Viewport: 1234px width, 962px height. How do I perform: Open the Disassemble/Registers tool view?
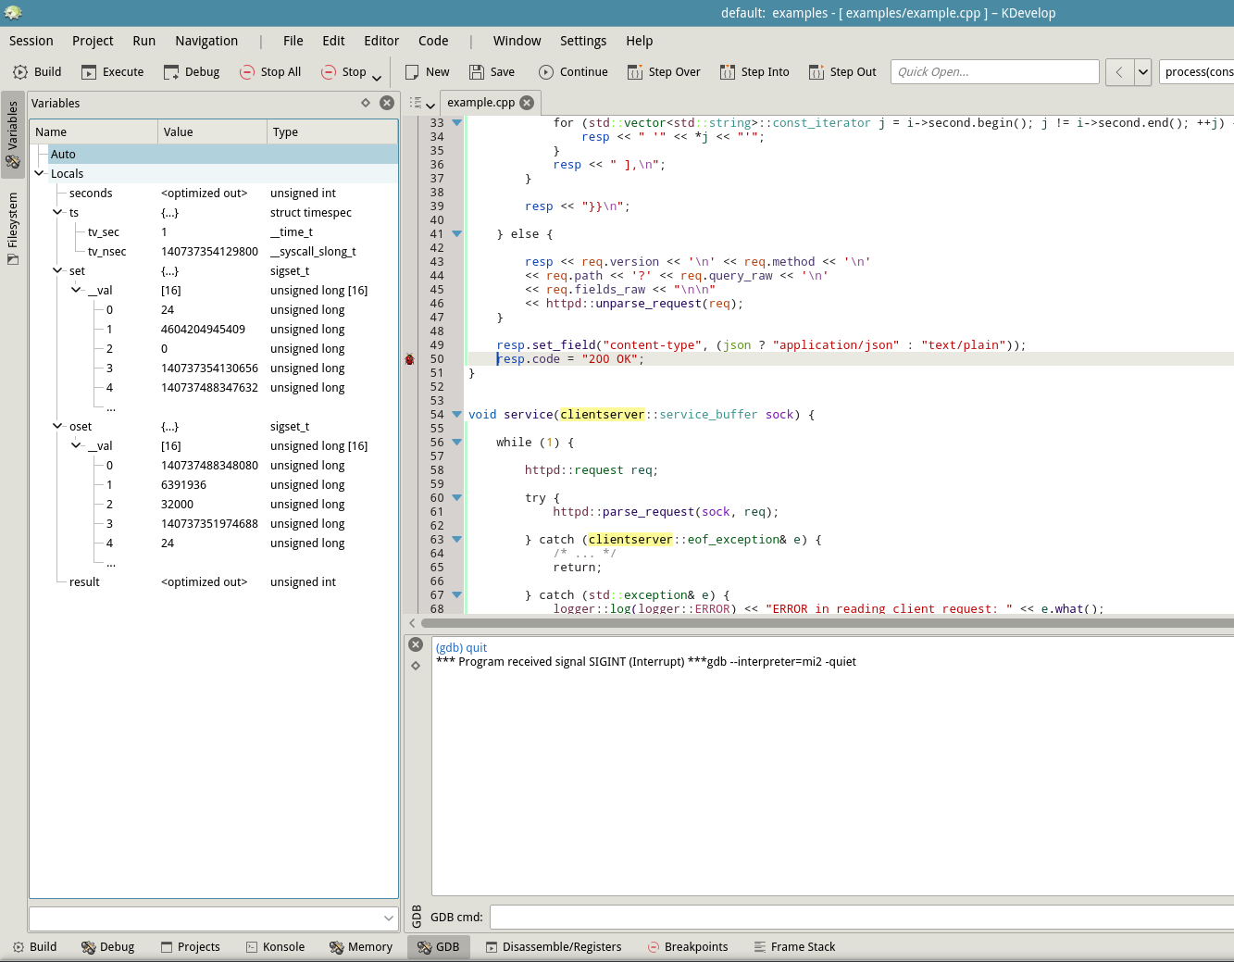tap(554, 946)
